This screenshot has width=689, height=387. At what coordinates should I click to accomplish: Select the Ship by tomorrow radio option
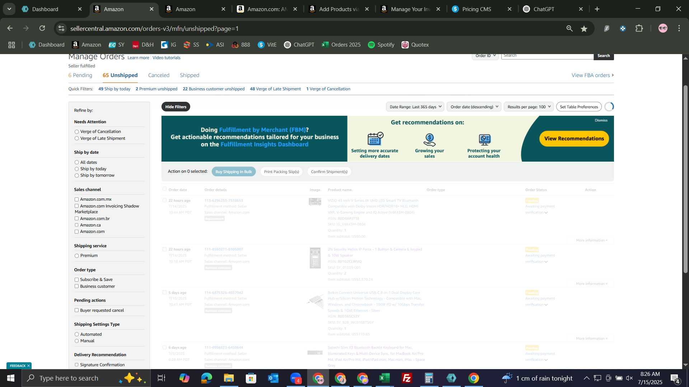76,176
